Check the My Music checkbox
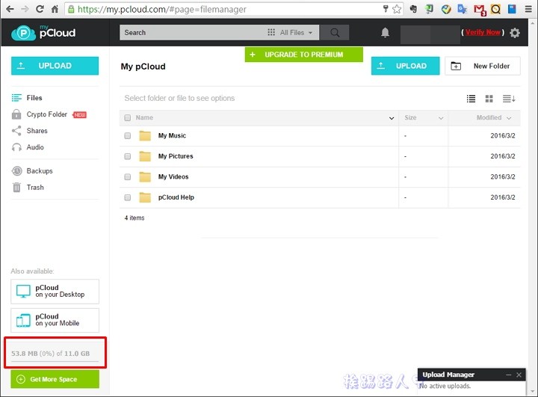Screen dimensions: 538x397 coord(128,135)
